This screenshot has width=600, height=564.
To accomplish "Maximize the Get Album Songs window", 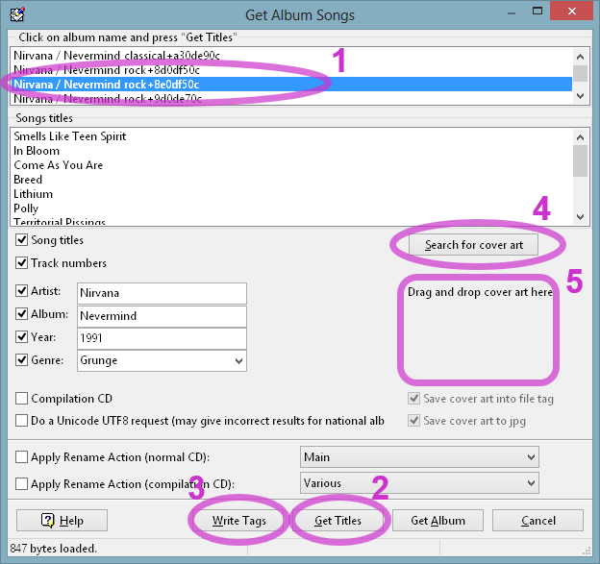I will (537, 12).
